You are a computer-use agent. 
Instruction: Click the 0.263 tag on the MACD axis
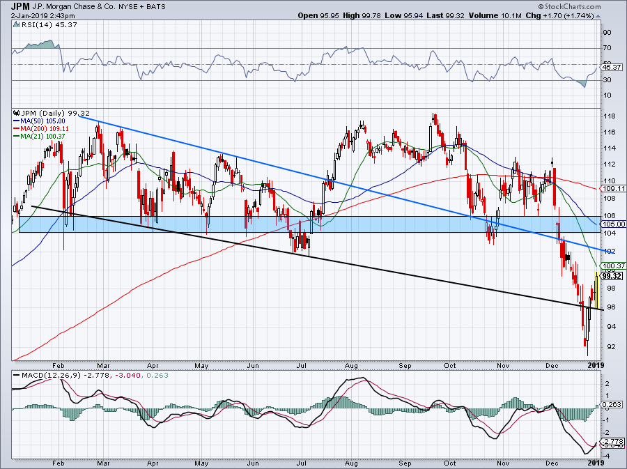(612, 405)
